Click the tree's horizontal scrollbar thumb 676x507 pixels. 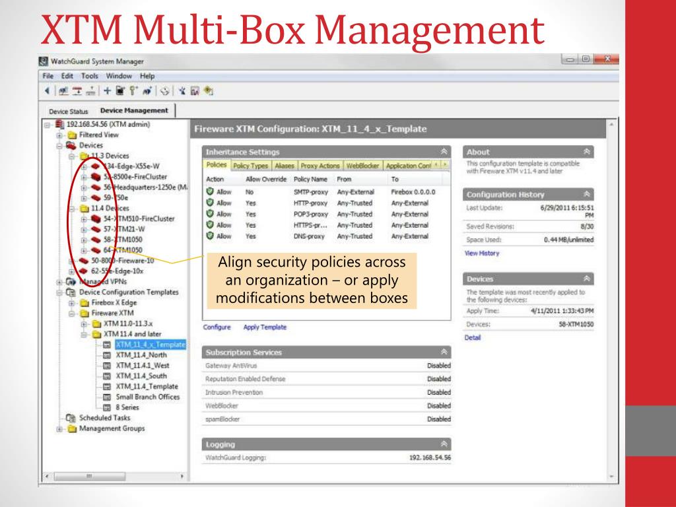90,477
